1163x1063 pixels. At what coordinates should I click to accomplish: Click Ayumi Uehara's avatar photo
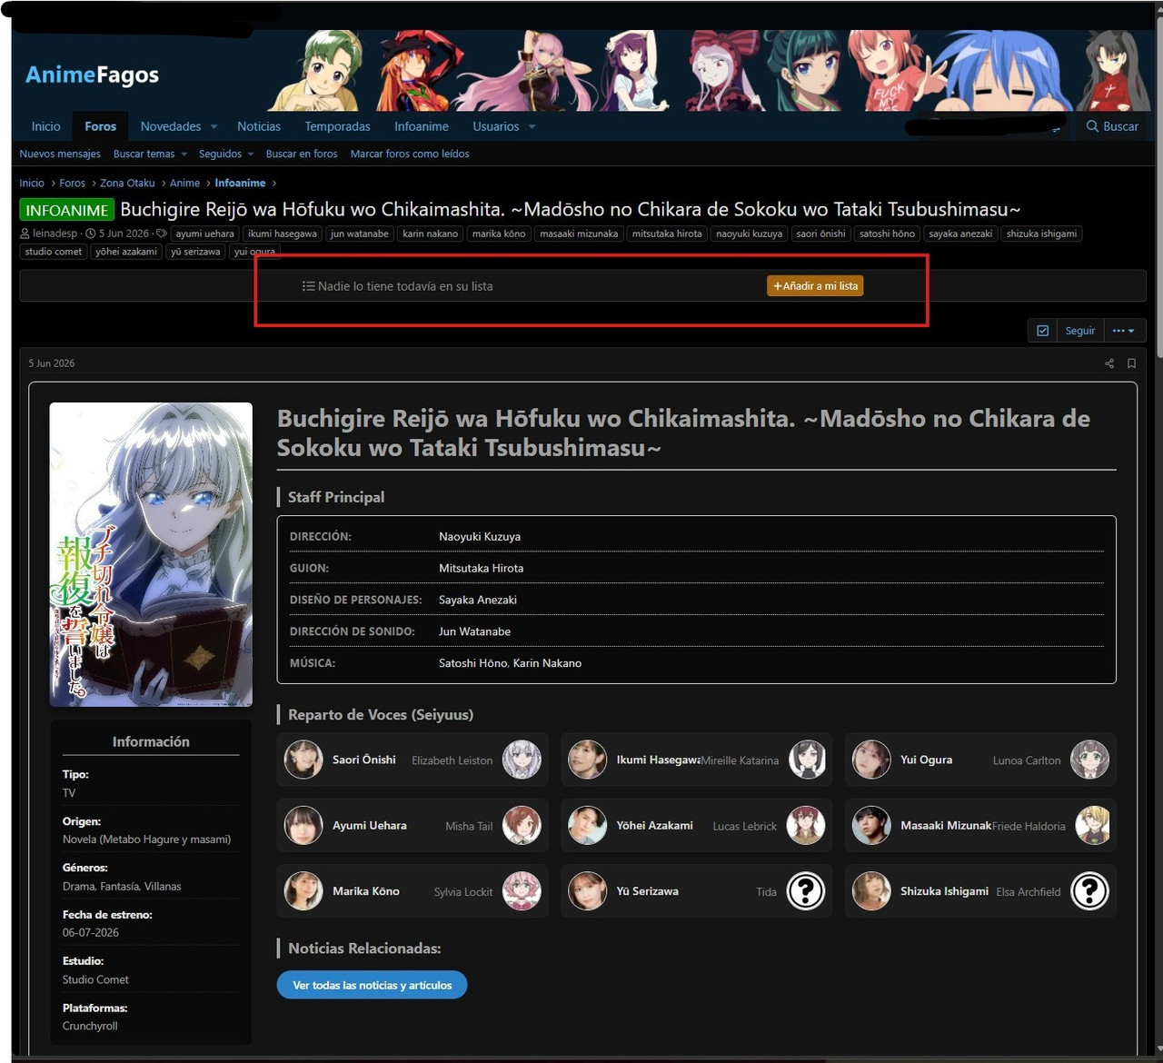pyautogui.click(x=303, y=825)
